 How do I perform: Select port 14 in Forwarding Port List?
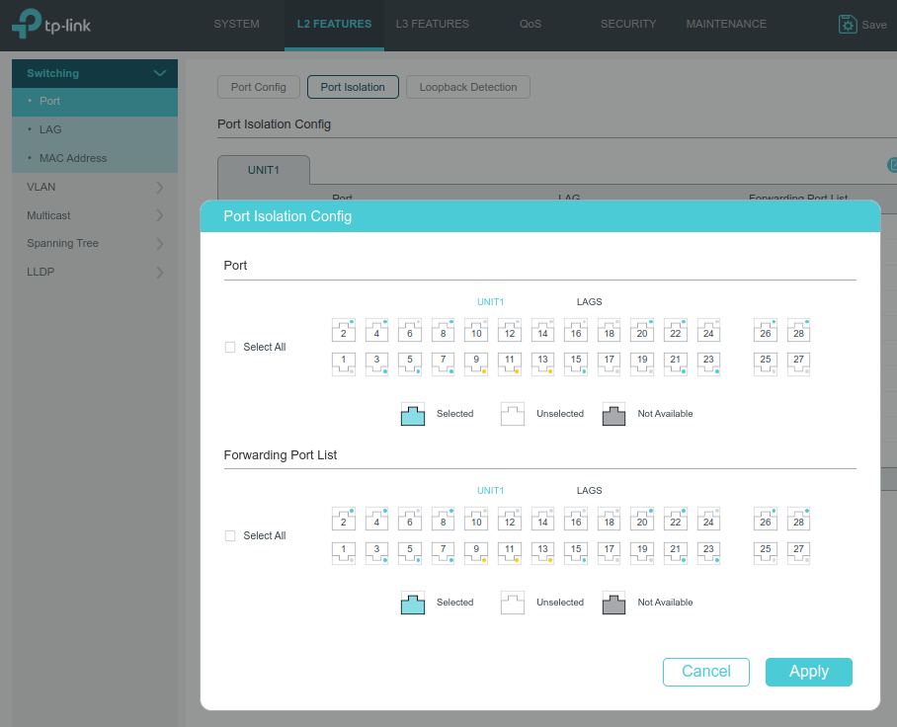coord(542,519)
